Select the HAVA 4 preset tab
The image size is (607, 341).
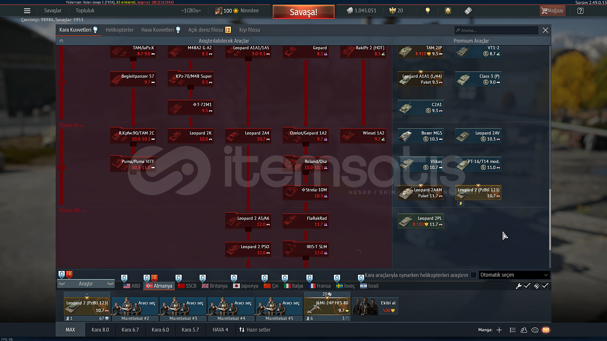220,330
